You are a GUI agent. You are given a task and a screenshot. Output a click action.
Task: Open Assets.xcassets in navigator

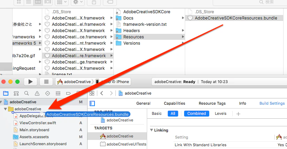pyautogui.click(x=34, y=137)
